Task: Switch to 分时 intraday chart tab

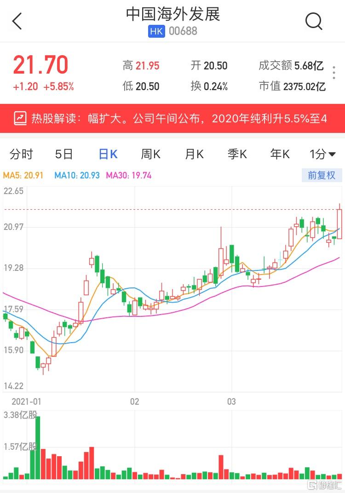Action: click(21, 155)
